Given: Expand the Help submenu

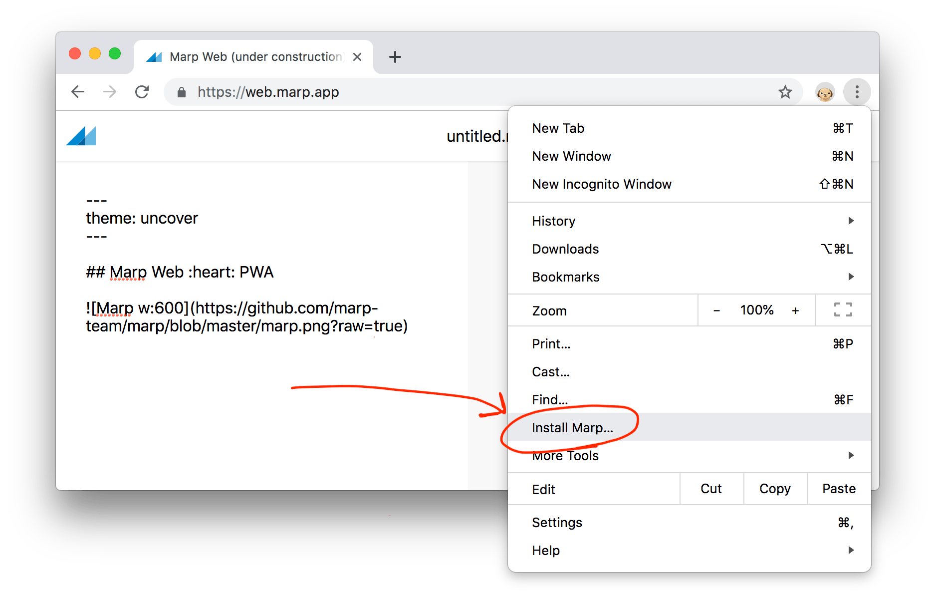Looking at the screenshot, I should point(689,551).
